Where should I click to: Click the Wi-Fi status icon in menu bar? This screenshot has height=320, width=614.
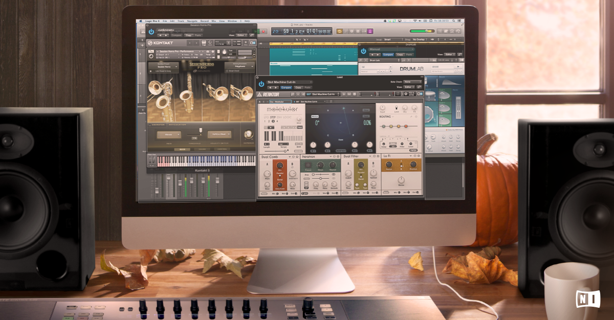(415, 20)
